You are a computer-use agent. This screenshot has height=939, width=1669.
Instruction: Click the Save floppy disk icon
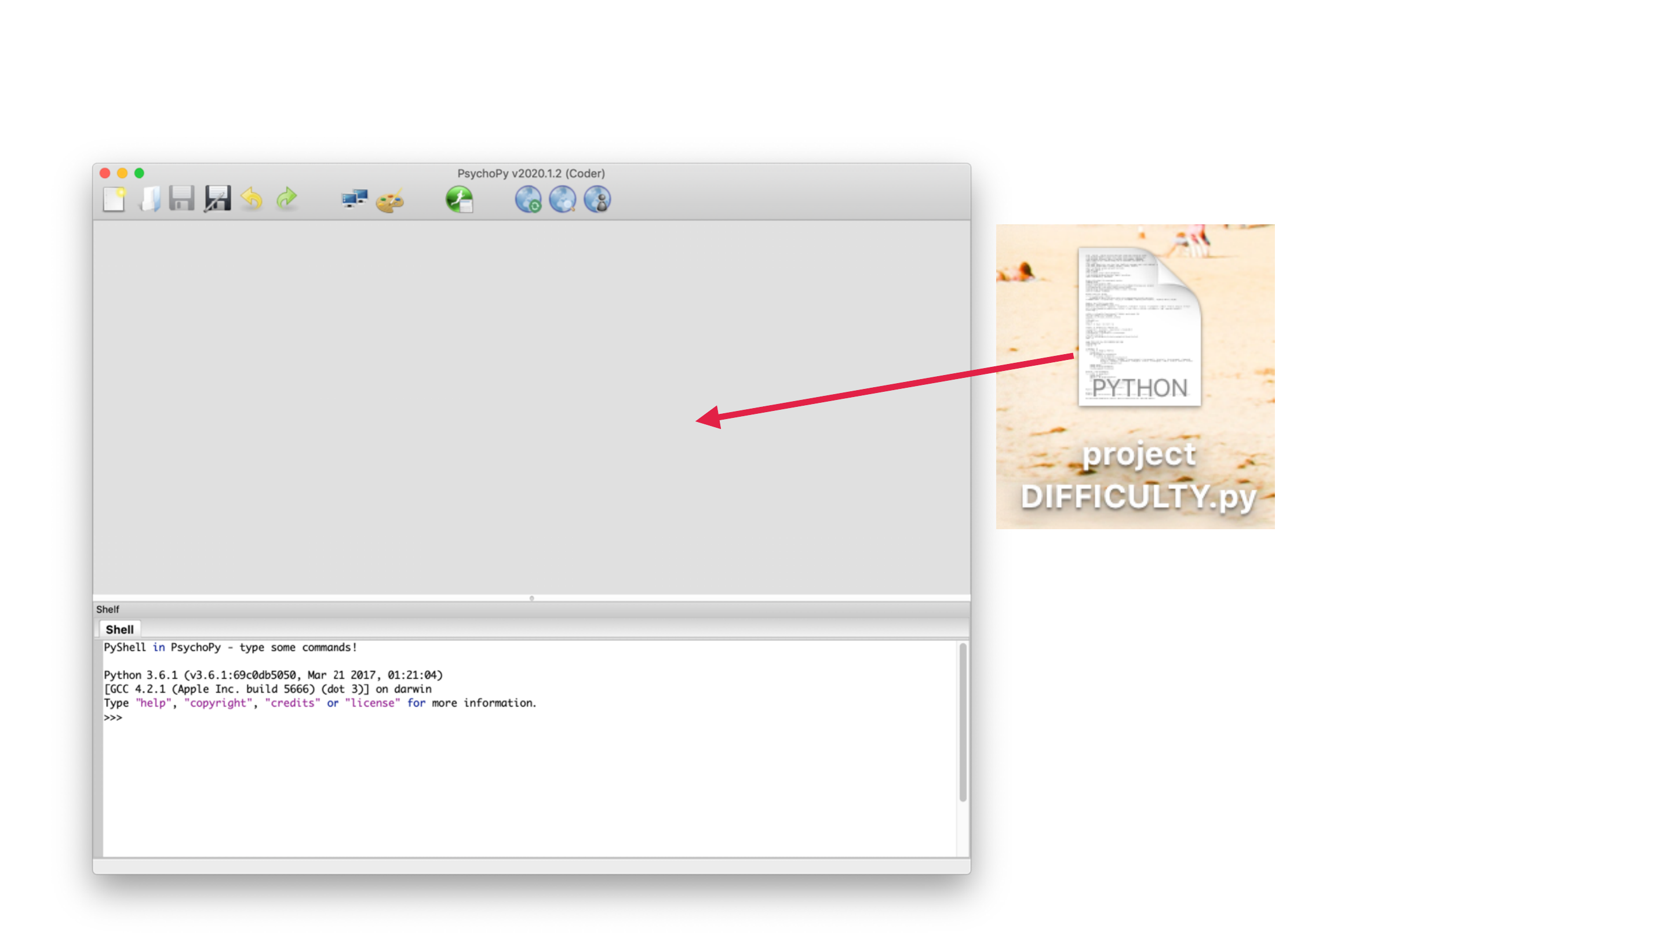pyautogui.click(x=181, y=199)
